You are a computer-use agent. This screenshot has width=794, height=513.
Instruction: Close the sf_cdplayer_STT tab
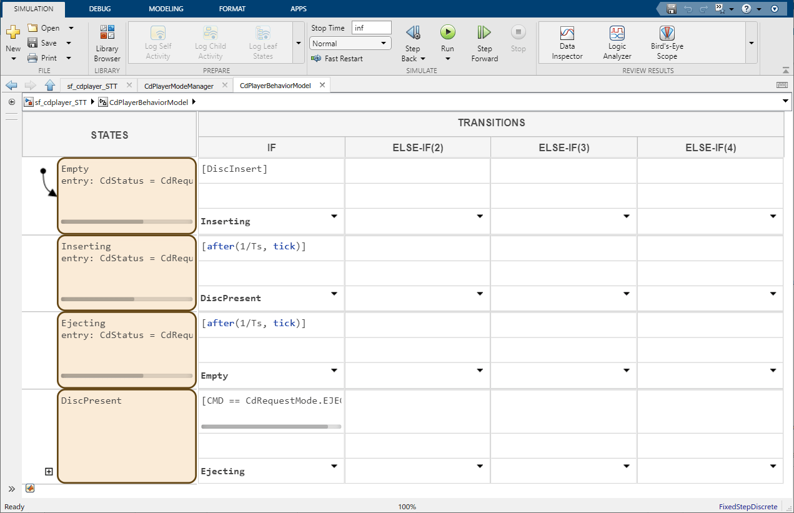(x=129, y=86)
